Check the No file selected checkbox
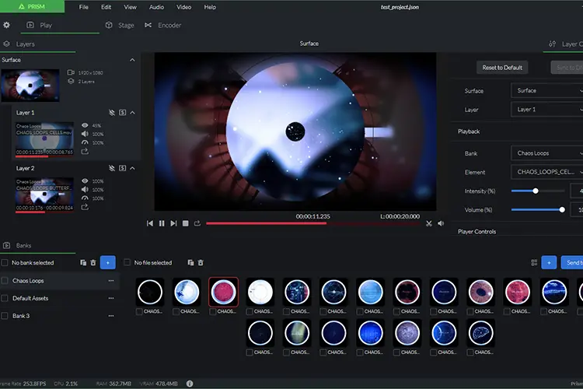The image size is (583, 389). pos(127,263)
